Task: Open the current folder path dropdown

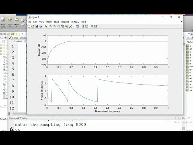Action: tap(189, 34)
